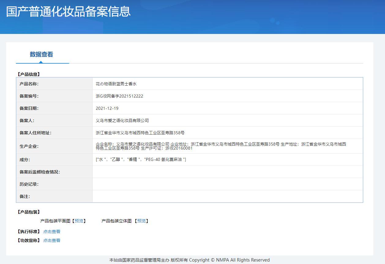Click the 备案人住所地址 label cell

54,133
